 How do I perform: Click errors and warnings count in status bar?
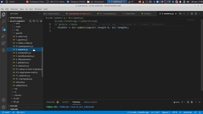(21, 112)
